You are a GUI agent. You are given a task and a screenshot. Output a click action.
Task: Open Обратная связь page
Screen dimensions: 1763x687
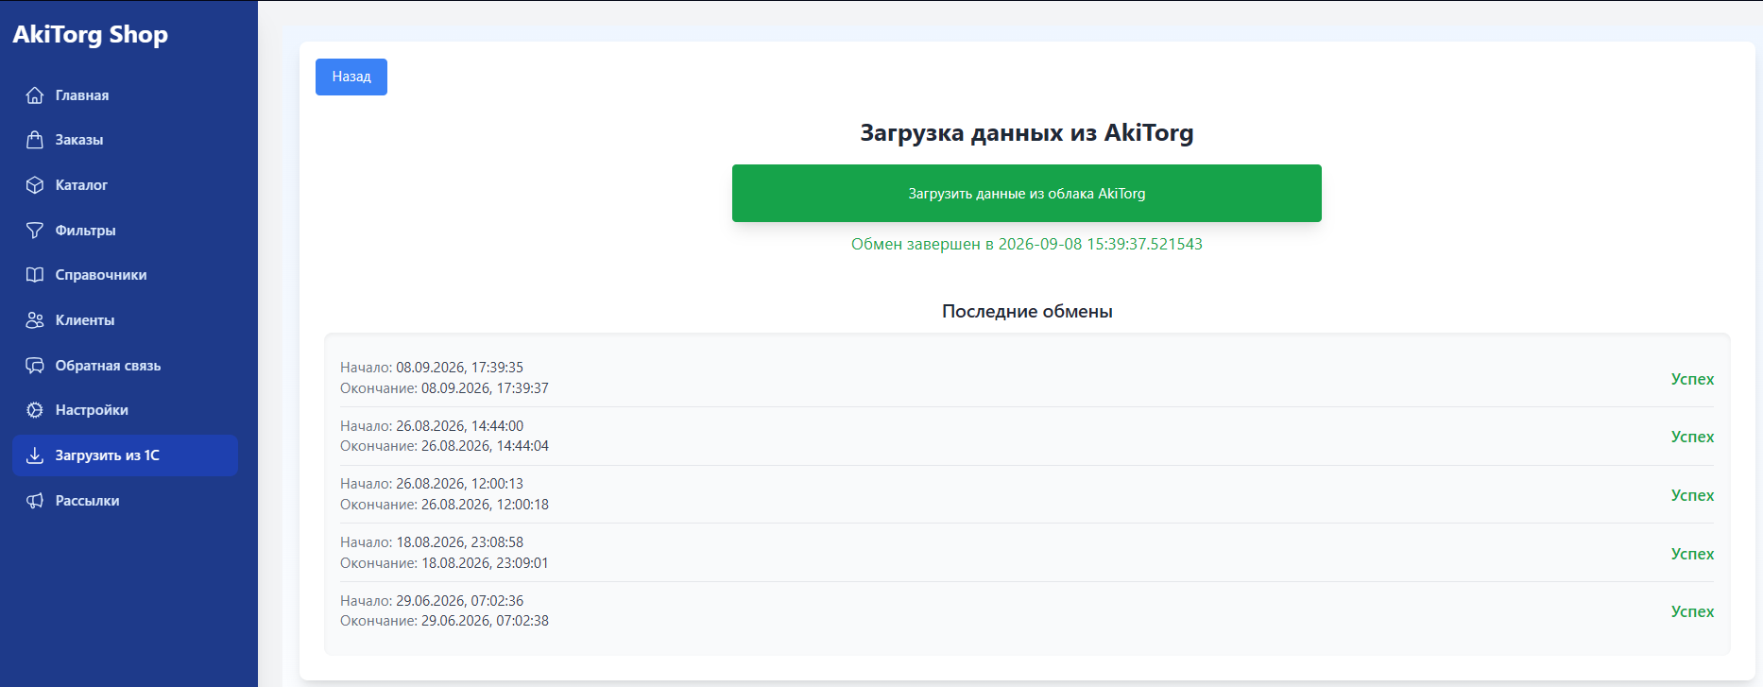click(x=125, y=366)
